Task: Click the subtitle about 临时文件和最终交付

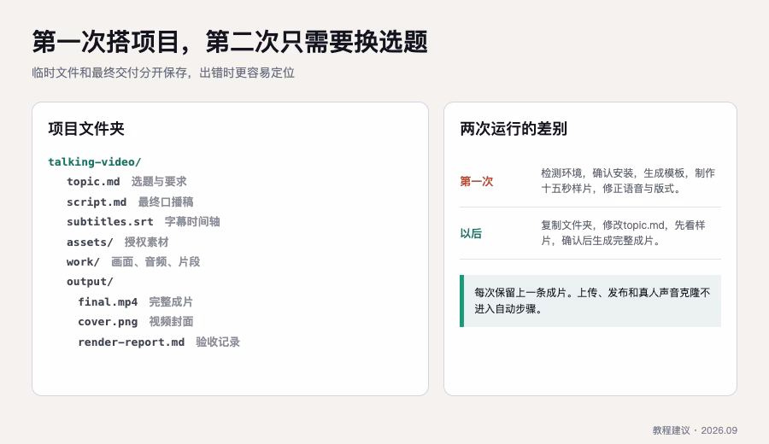Action: tap(163, 73)
